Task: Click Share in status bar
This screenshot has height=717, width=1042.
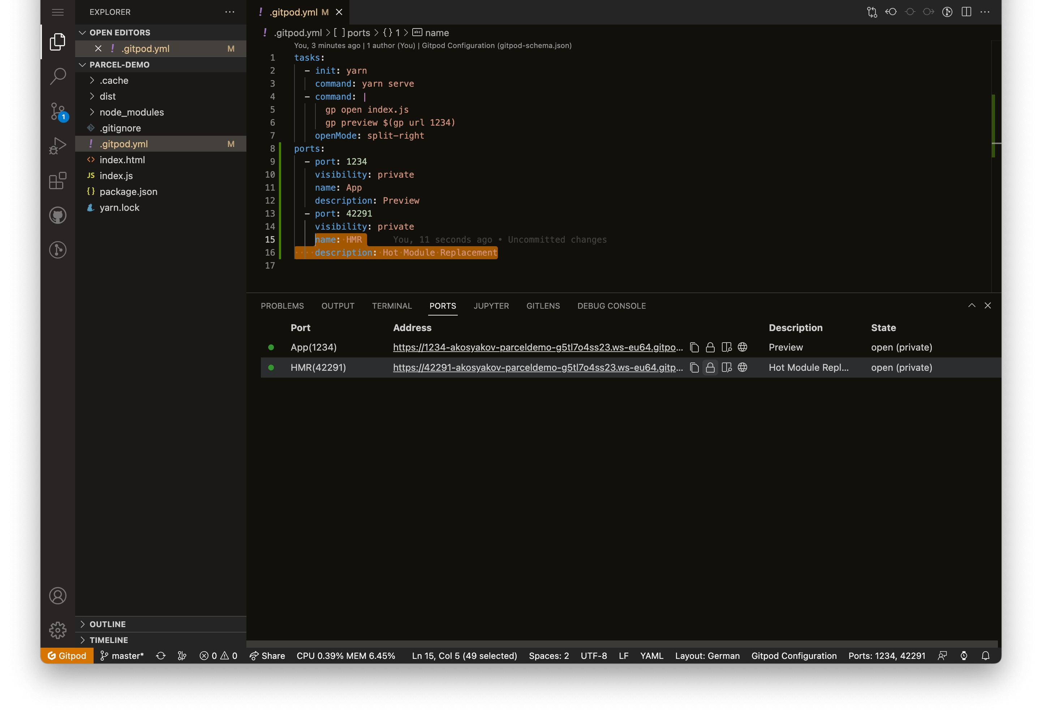Action: 267,656
